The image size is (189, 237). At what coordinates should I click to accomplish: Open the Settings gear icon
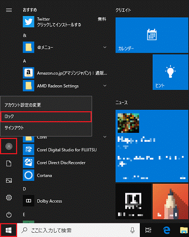pos(9,197)
